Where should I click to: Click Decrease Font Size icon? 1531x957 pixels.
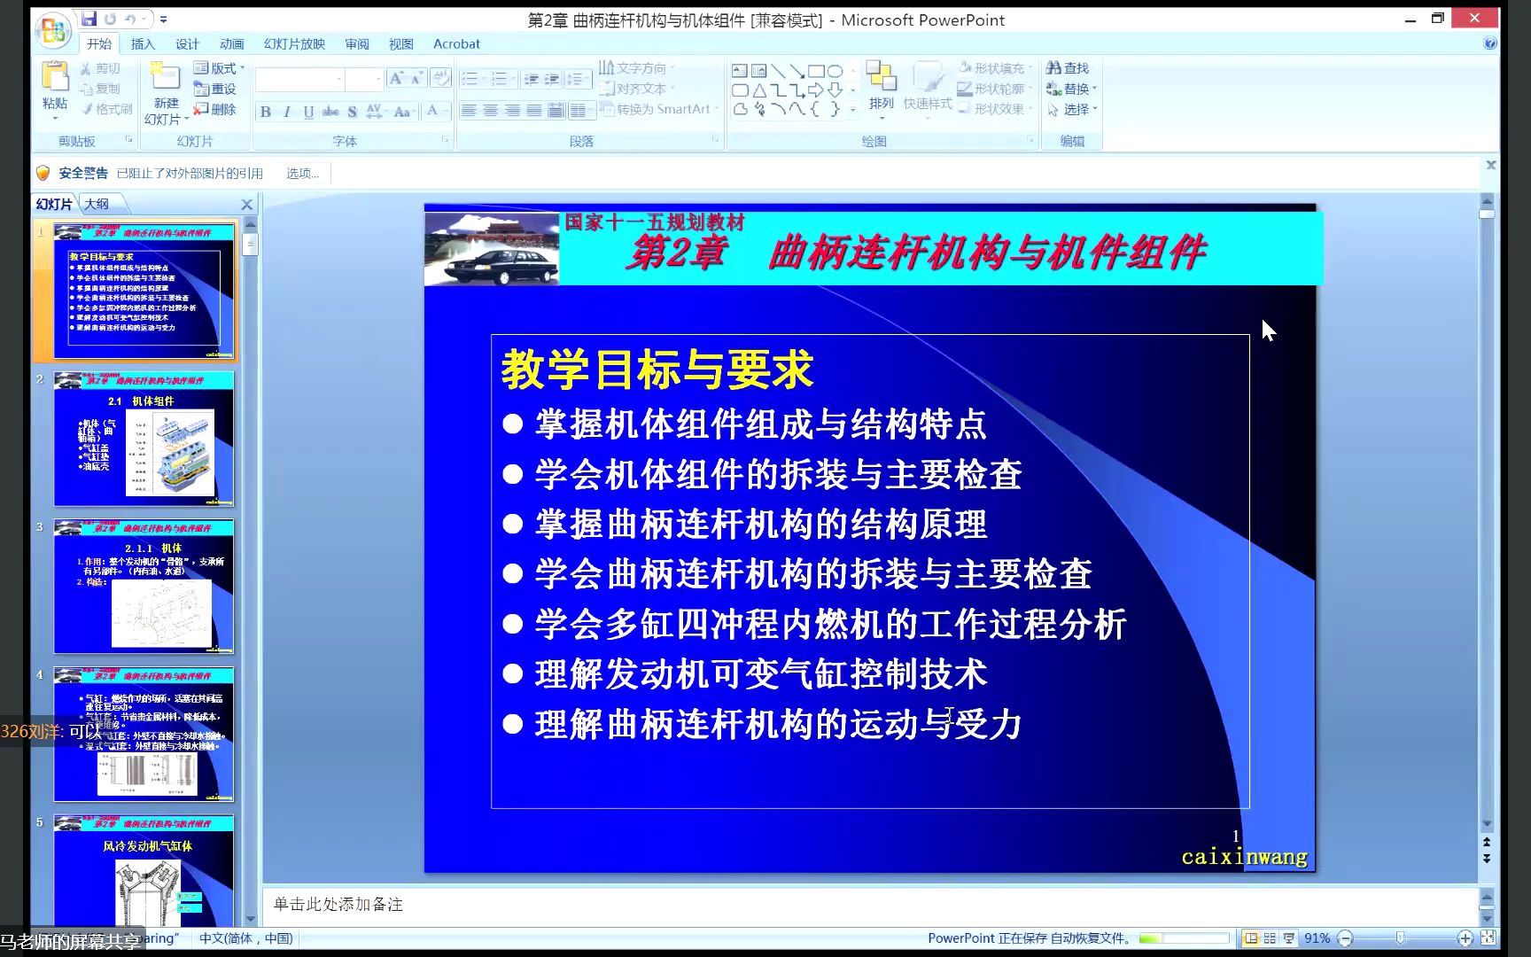tap(416, 79)
